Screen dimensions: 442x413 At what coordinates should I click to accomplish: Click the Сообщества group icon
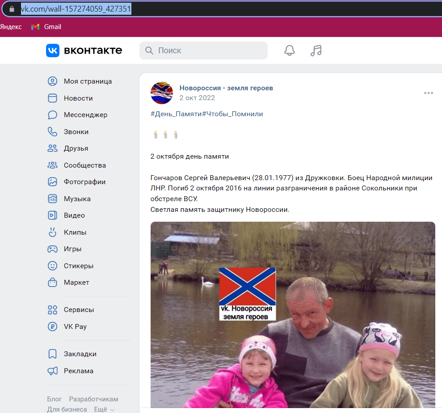52,165
